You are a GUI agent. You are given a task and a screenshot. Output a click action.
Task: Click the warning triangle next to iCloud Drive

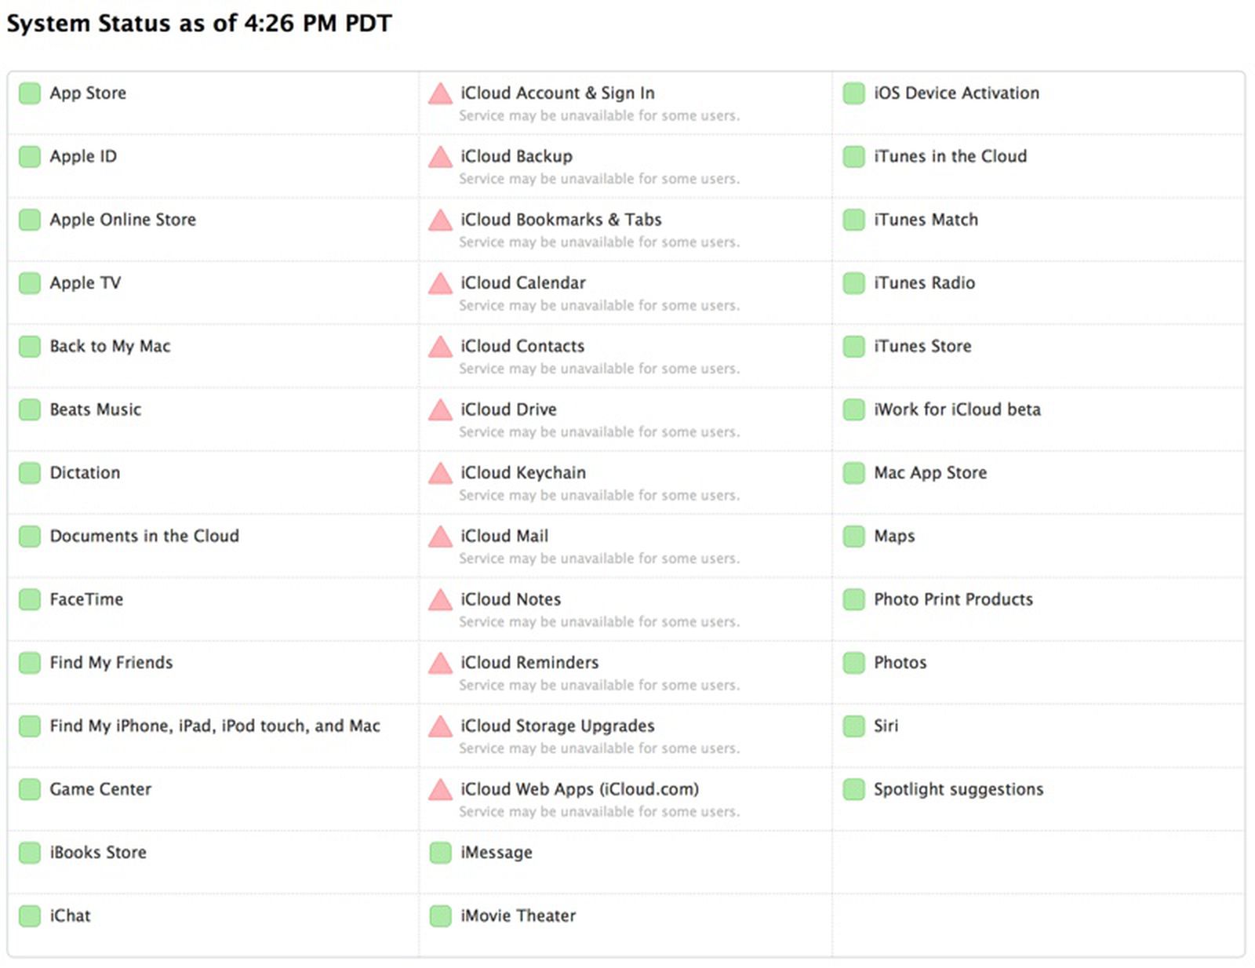(440, 410)
